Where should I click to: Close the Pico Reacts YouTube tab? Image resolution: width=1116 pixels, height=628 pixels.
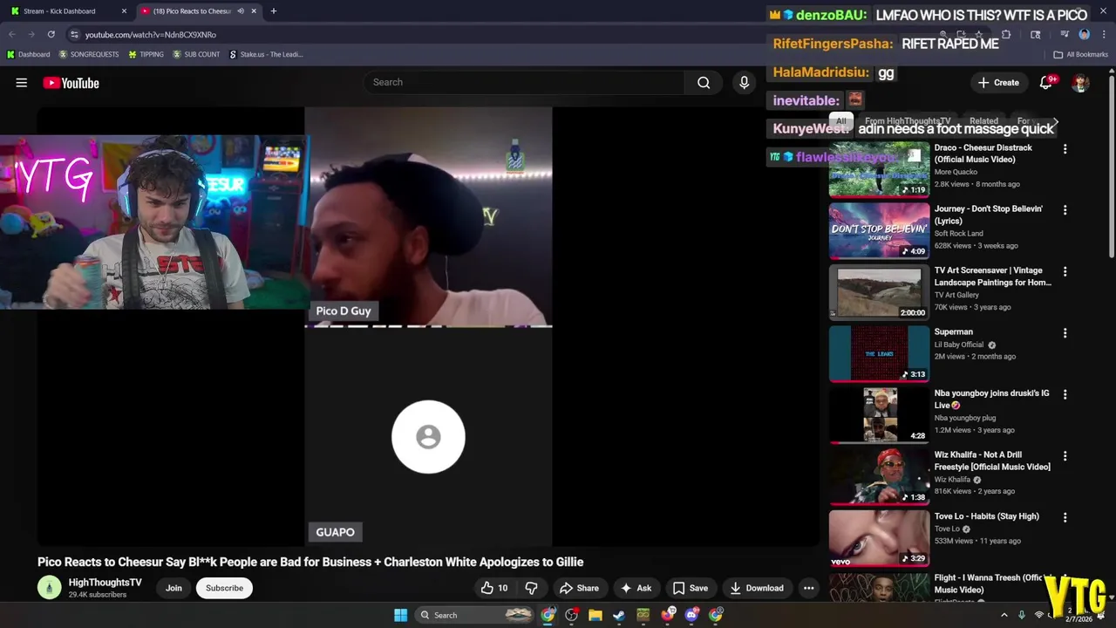pos(254,11)
